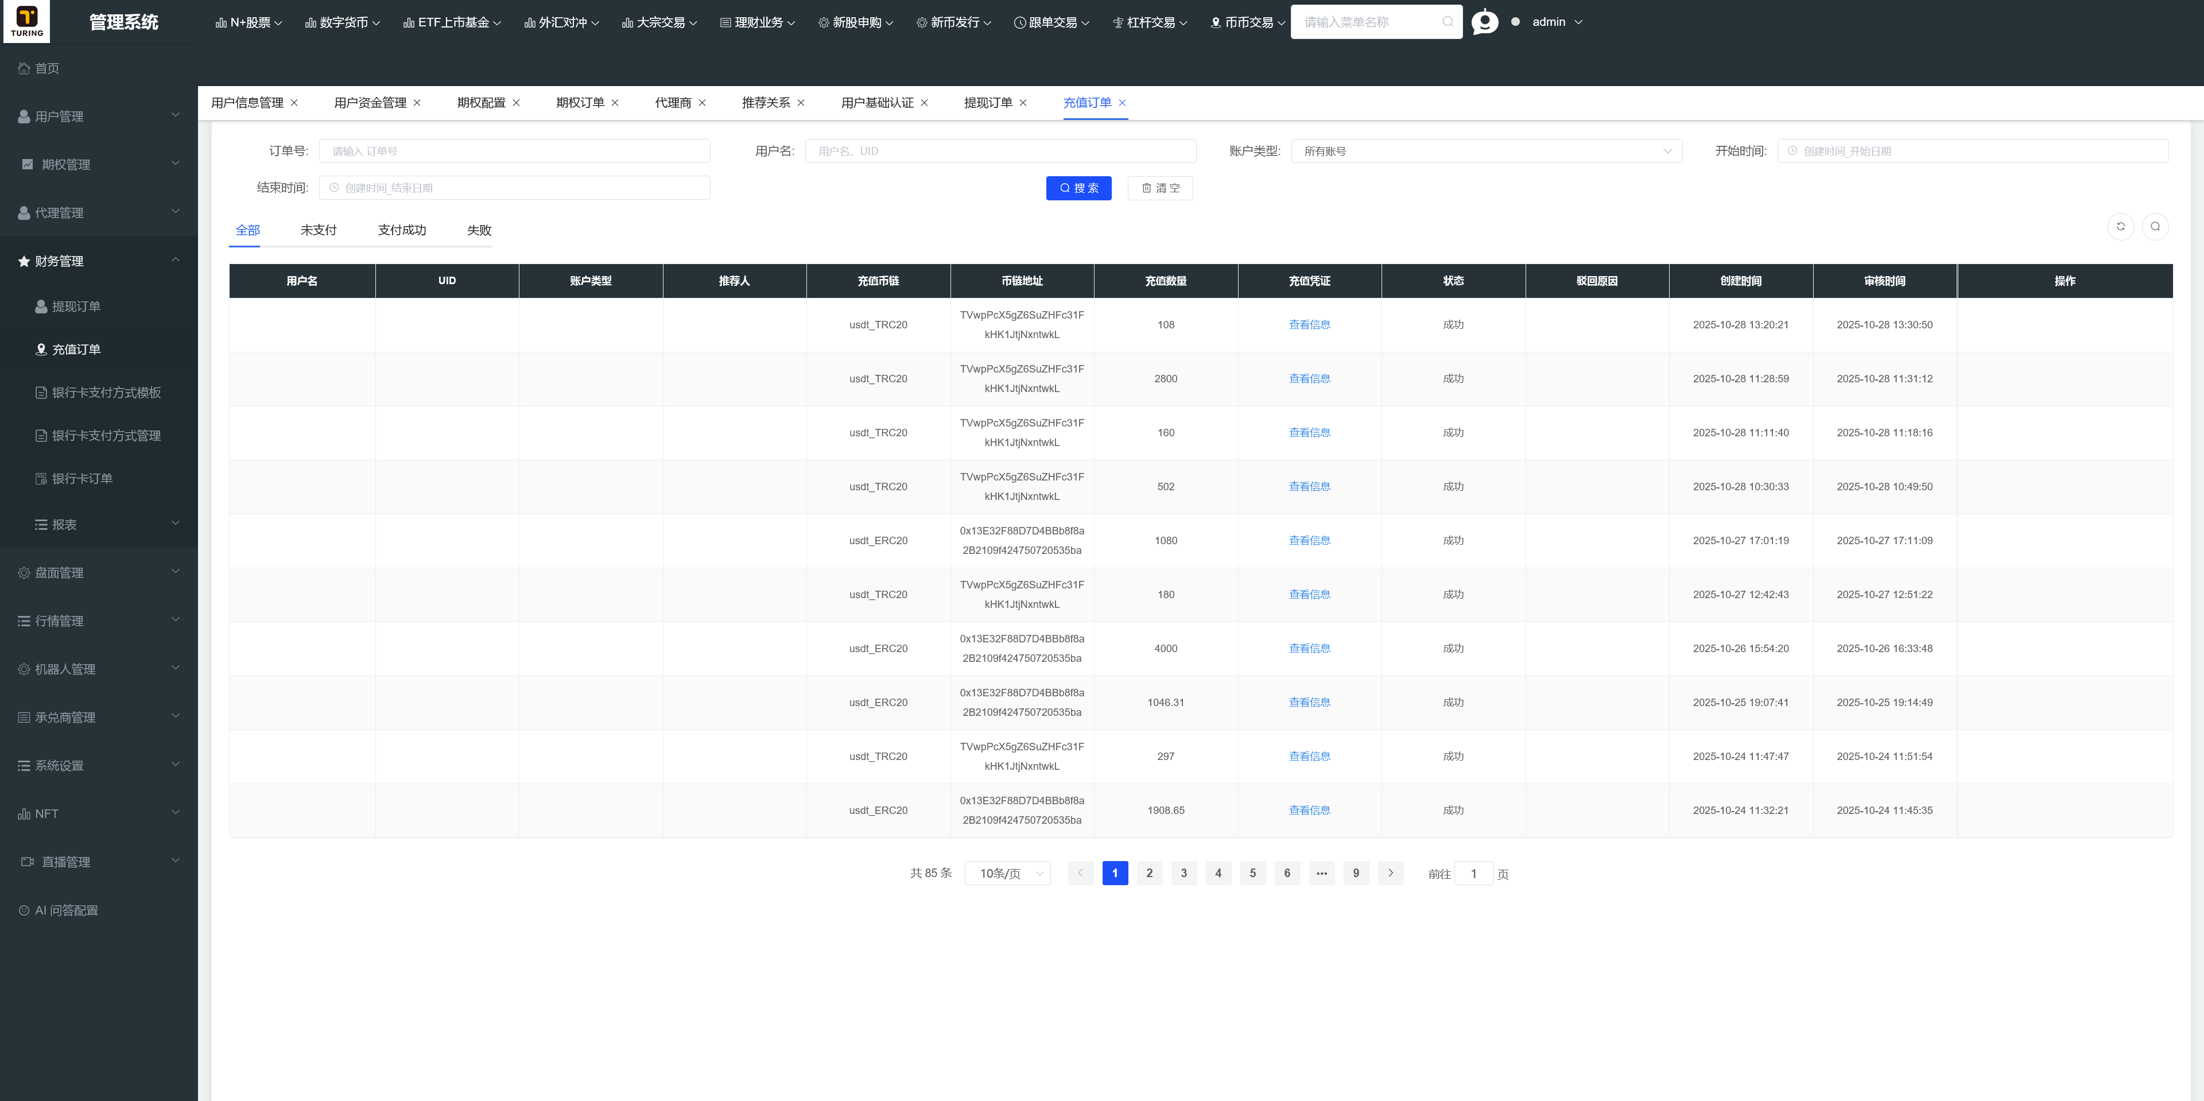Viewport: 2204px width, 1101px height.
Task: Focus the 用户名 UID input field
Action: pyautogui.click(x=1000, y=152)
